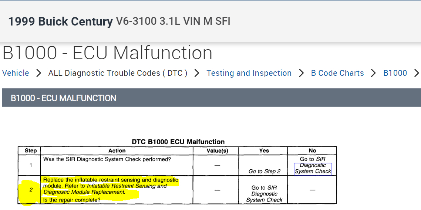Click the DTC B1000 ECU Malfunction table title
421x210 pixels.
coord(178,142)
